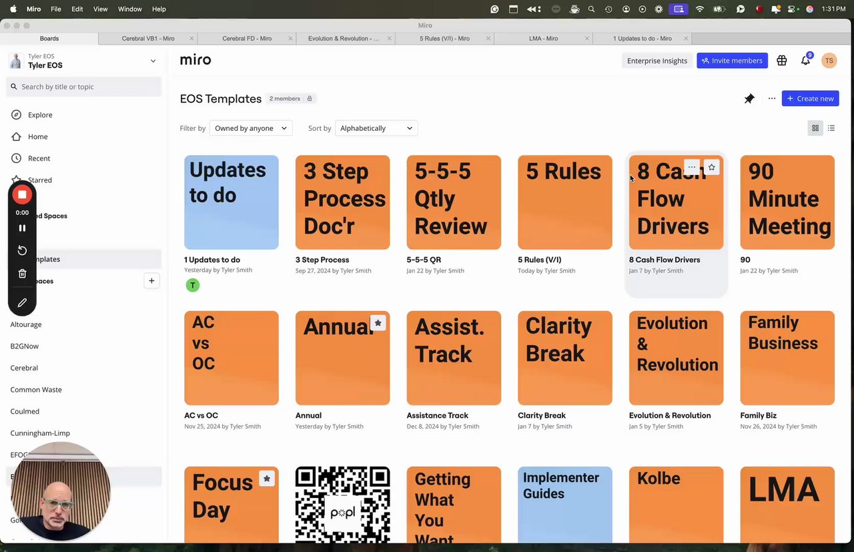The image size is (854, 552).
Task: Switch to the Cerebral FD - Miro tab
Action: click(247, 39)
